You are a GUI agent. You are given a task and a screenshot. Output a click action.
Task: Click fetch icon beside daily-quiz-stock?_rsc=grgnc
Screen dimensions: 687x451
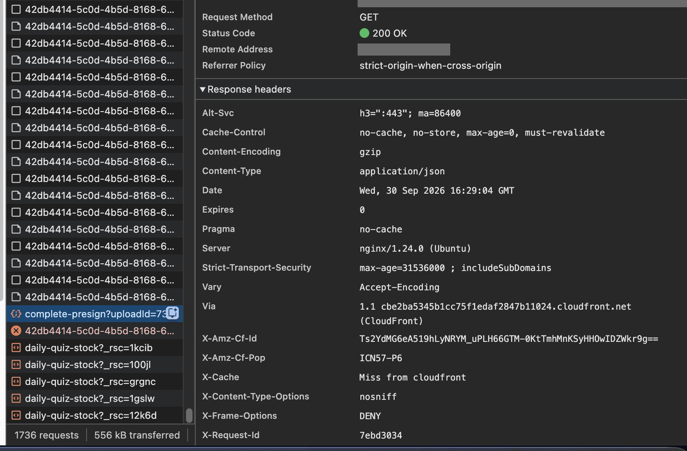(x=16, y=381)
